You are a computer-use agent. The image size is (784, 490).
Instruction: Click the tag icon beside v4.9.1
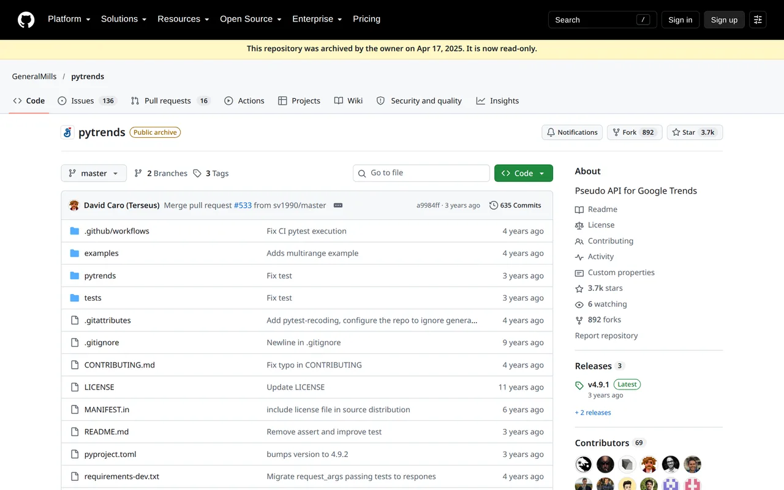pyautogui.click(x=579, y=385)
